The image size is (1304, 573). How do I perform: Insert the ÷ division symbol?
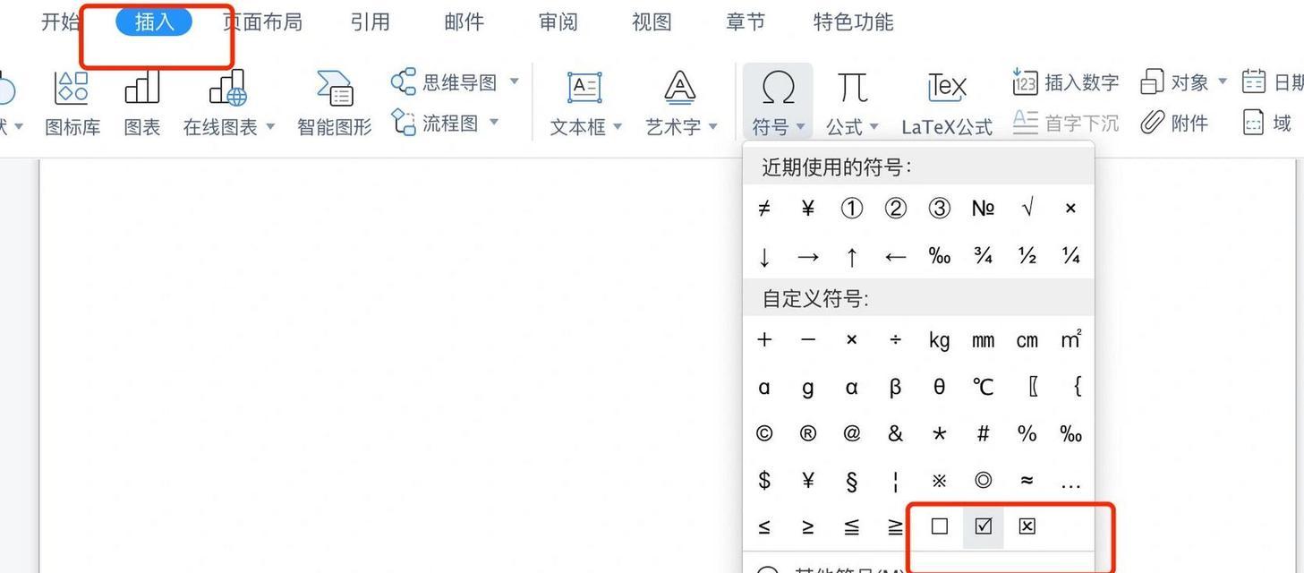(895, 340)
